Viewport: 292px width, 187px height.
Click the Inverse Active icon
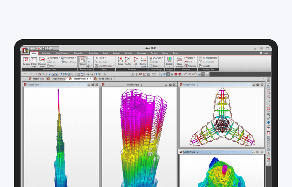click(x=143, y=60)
